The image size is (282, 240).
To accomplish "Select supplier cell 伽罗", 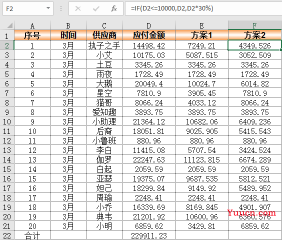I will pos(104,159).
